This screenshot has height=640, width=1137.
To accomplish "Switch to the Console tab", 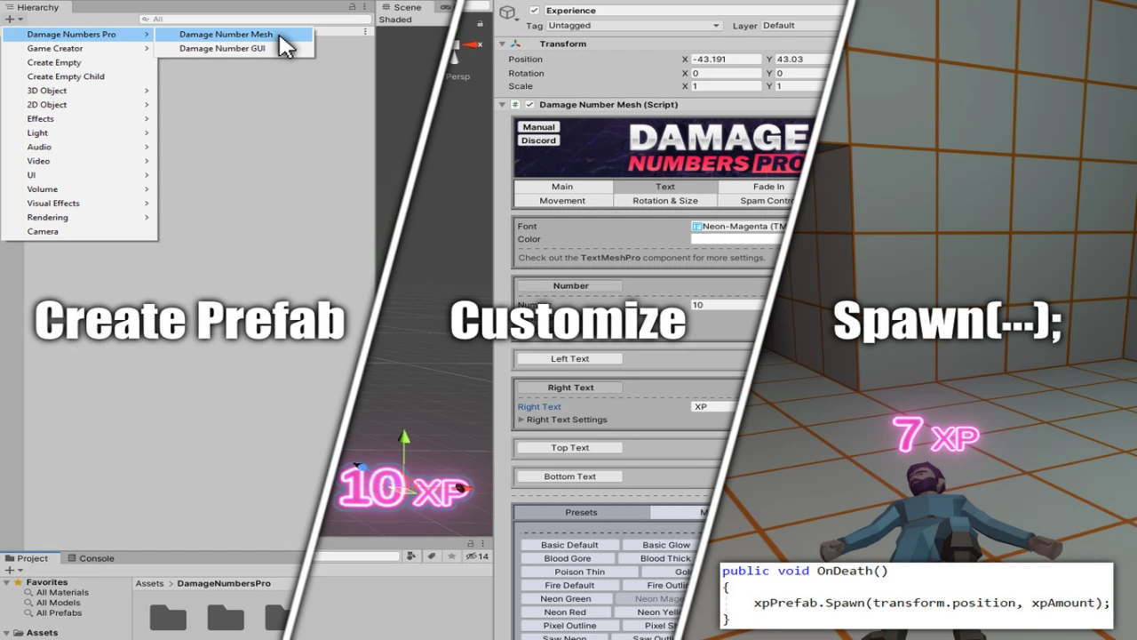I will click(x=96, y=558).
